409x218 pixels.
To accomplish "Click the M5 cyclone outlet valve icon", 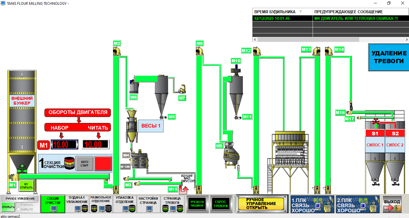I will 163,117.
